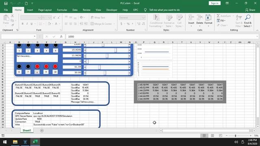Open the Fill command

click(221, 21)
